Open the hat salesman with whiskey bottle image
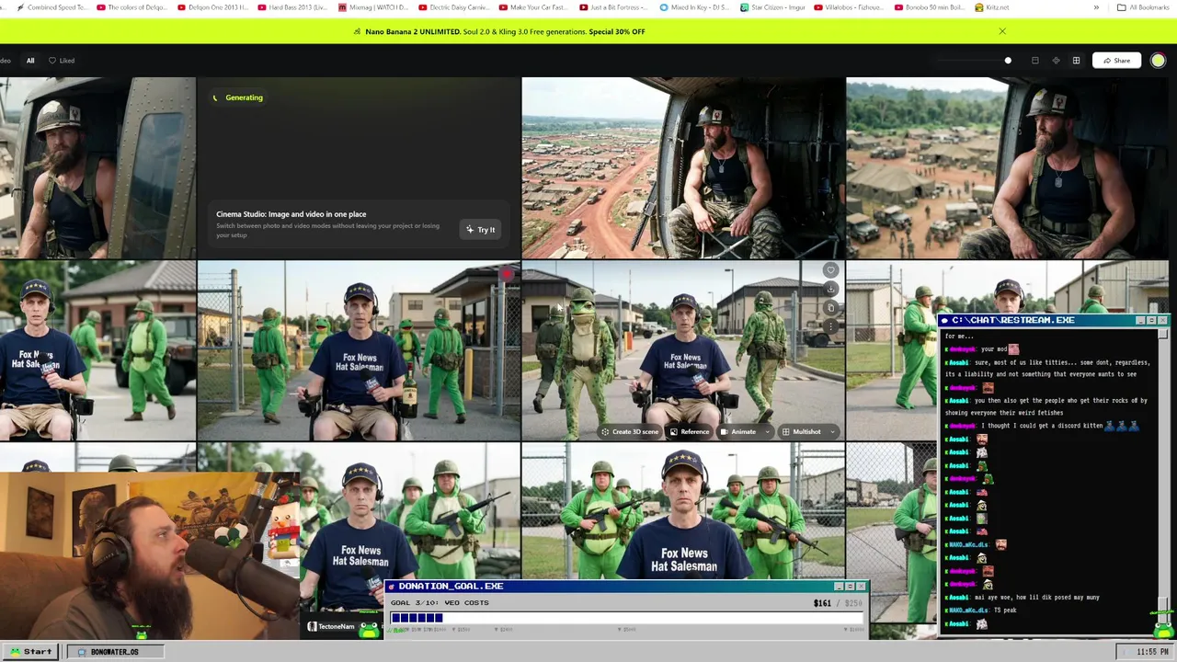 point(359,350)
